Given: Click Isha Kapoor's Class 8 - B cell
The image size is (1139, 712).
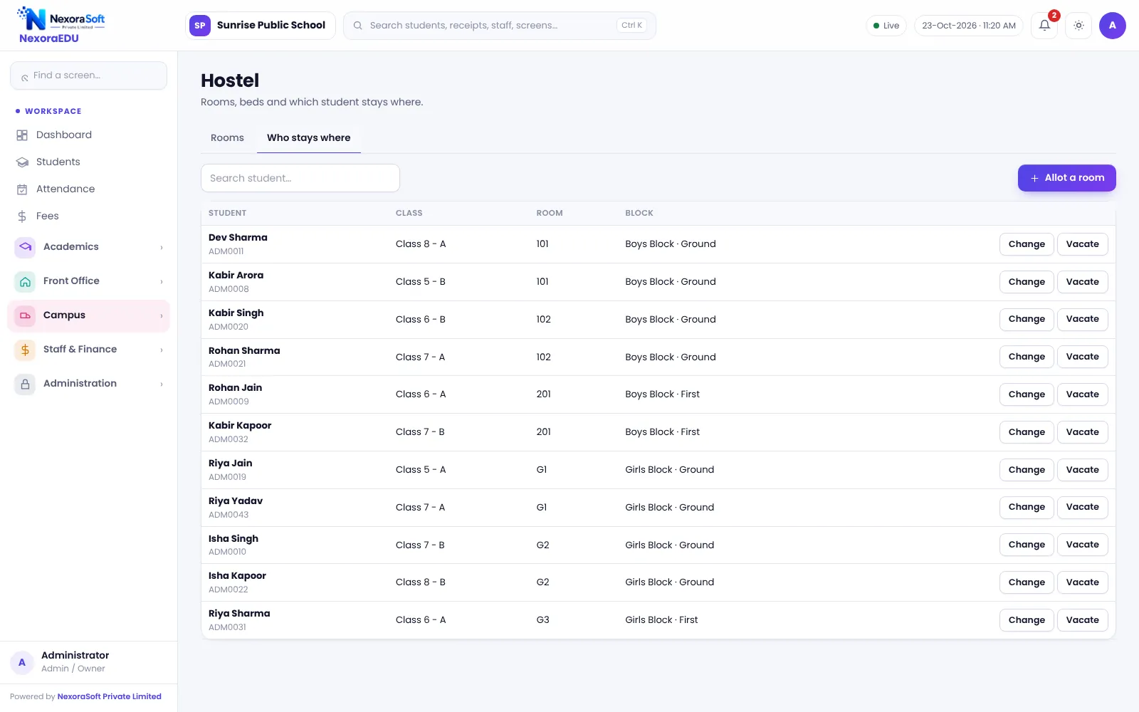Looking at the screenshot, I should pos(421,582).
